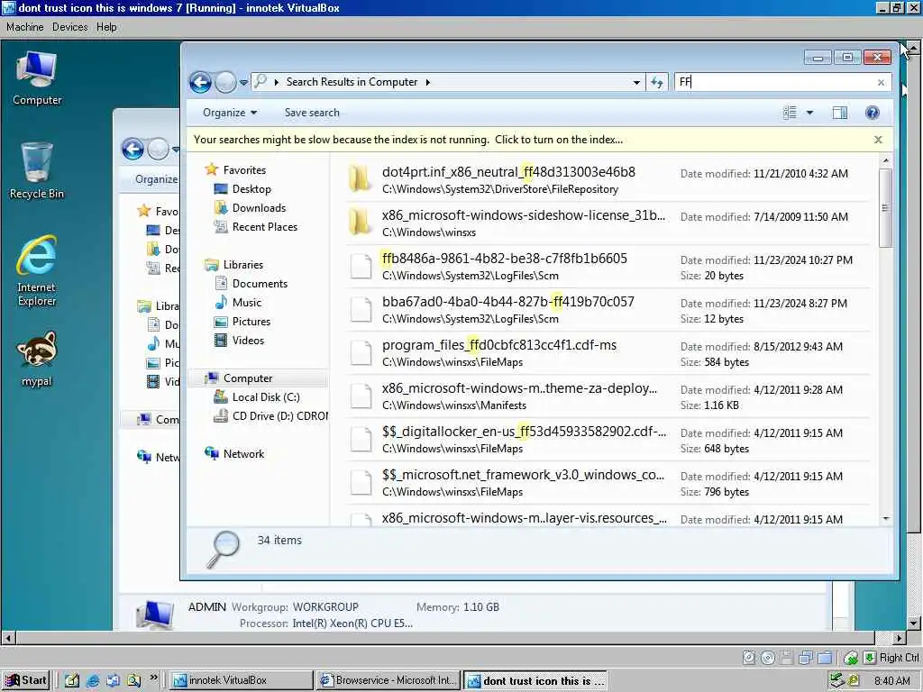Dismiss the index warning bar

point(878,140)
